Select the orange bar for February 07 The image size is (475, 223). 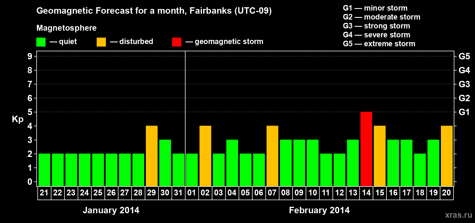pyautogui.click(x=272, y=156)
